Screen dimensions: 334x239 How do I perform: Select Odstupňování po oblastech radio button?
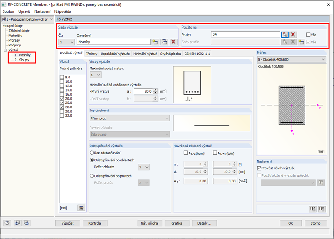point(91,160)
